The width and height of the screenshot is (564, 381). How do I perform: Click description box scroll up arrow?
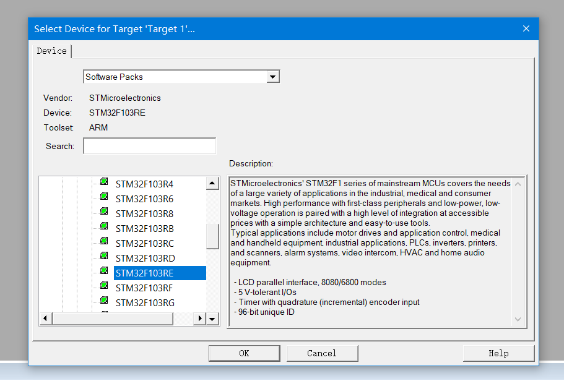pyautogui.click(x=518, y=184)
